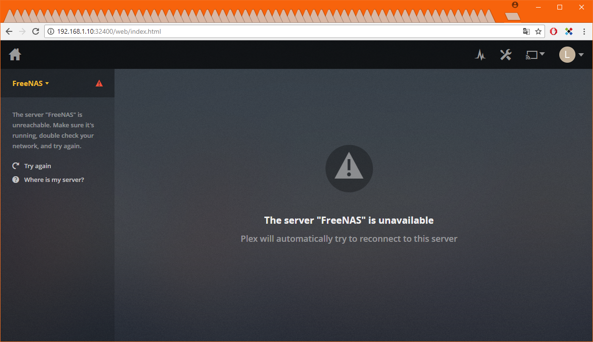
Task: Open Settings wrench and screwdriver icon
Action: tap(506, 55)
